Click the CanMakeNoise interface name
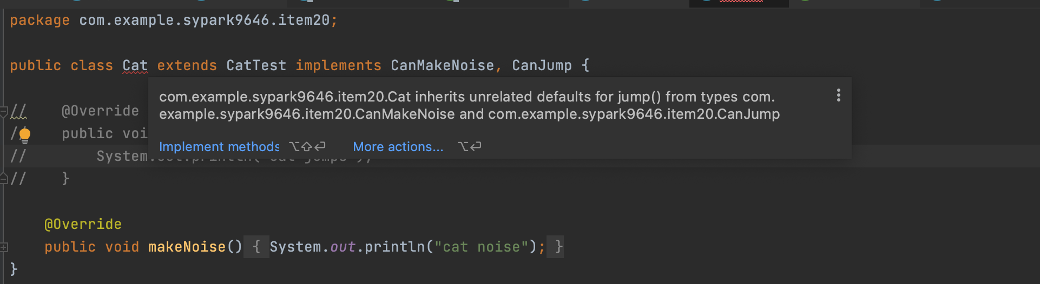1040x284 pixels. 442,66
